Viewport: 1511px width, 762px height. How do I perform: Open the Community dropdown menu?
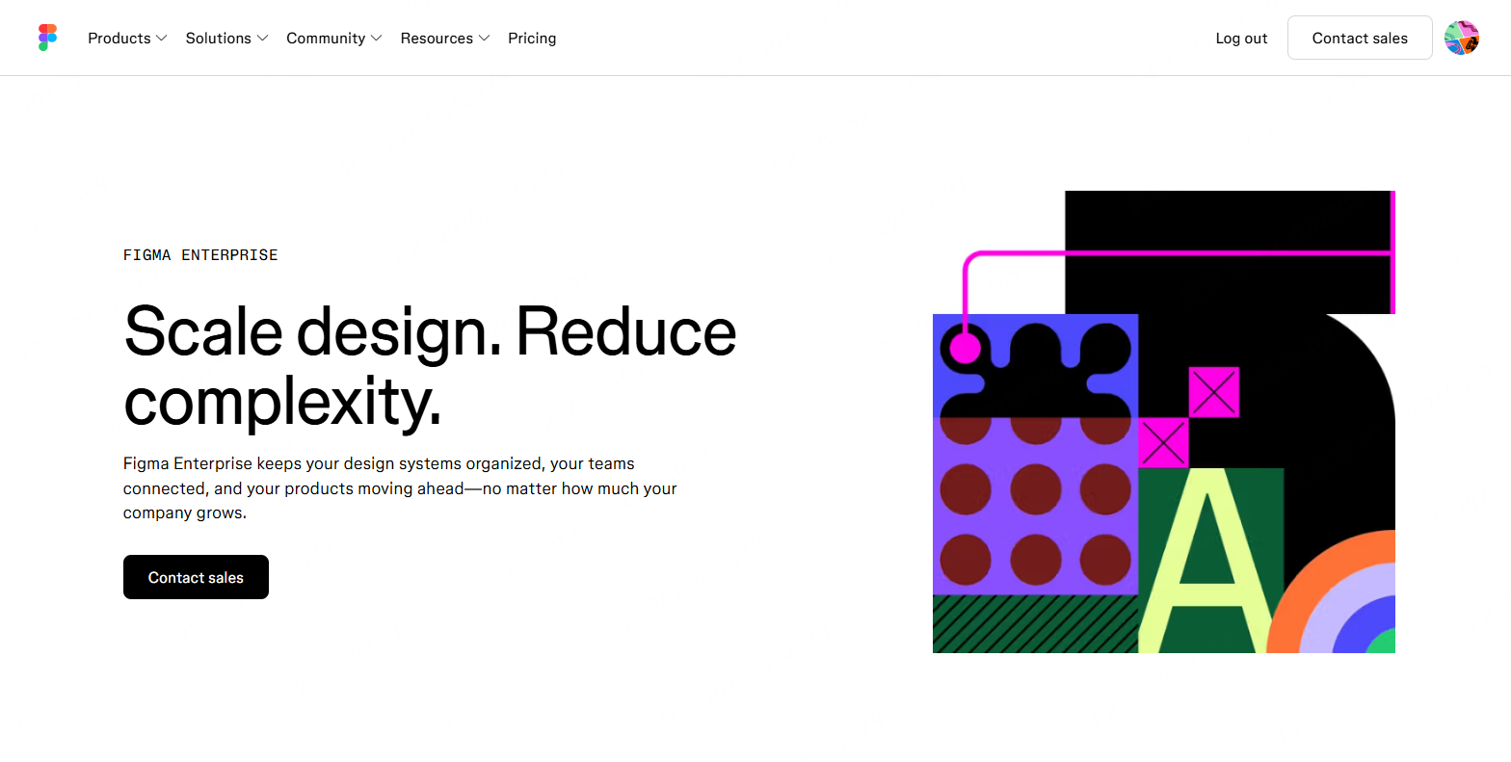pos(334,39)
